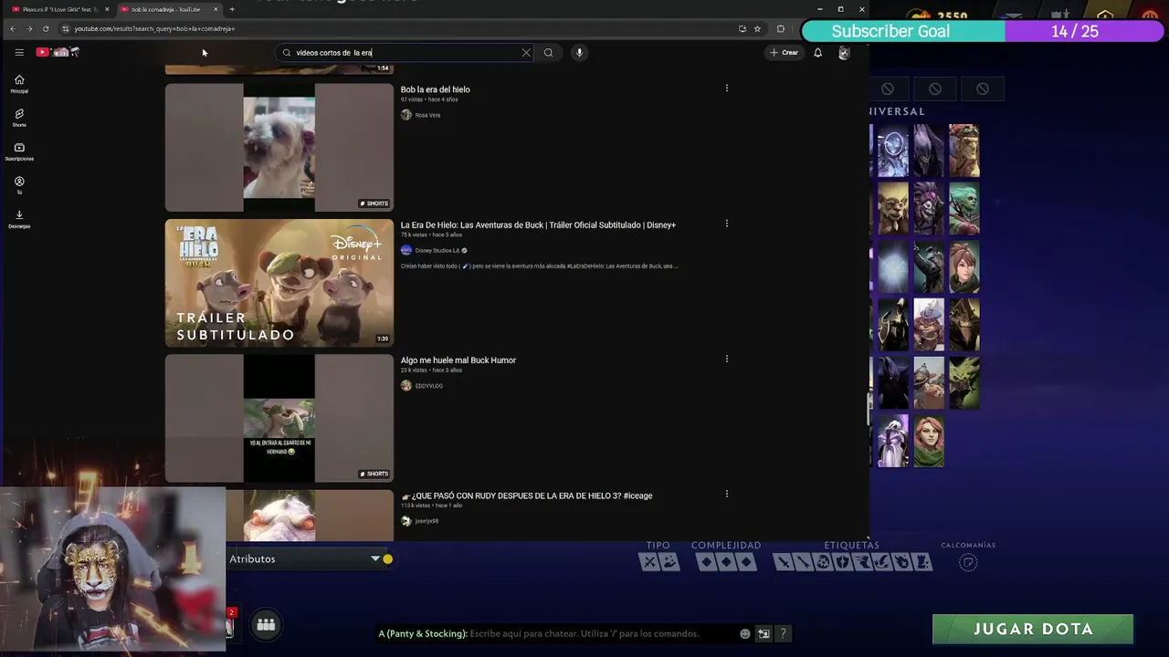The width and height of the screenshot is (1169, 657).
Task: Click the Tráiler Subtitulado video thumbnail
Action: [279, 282]
